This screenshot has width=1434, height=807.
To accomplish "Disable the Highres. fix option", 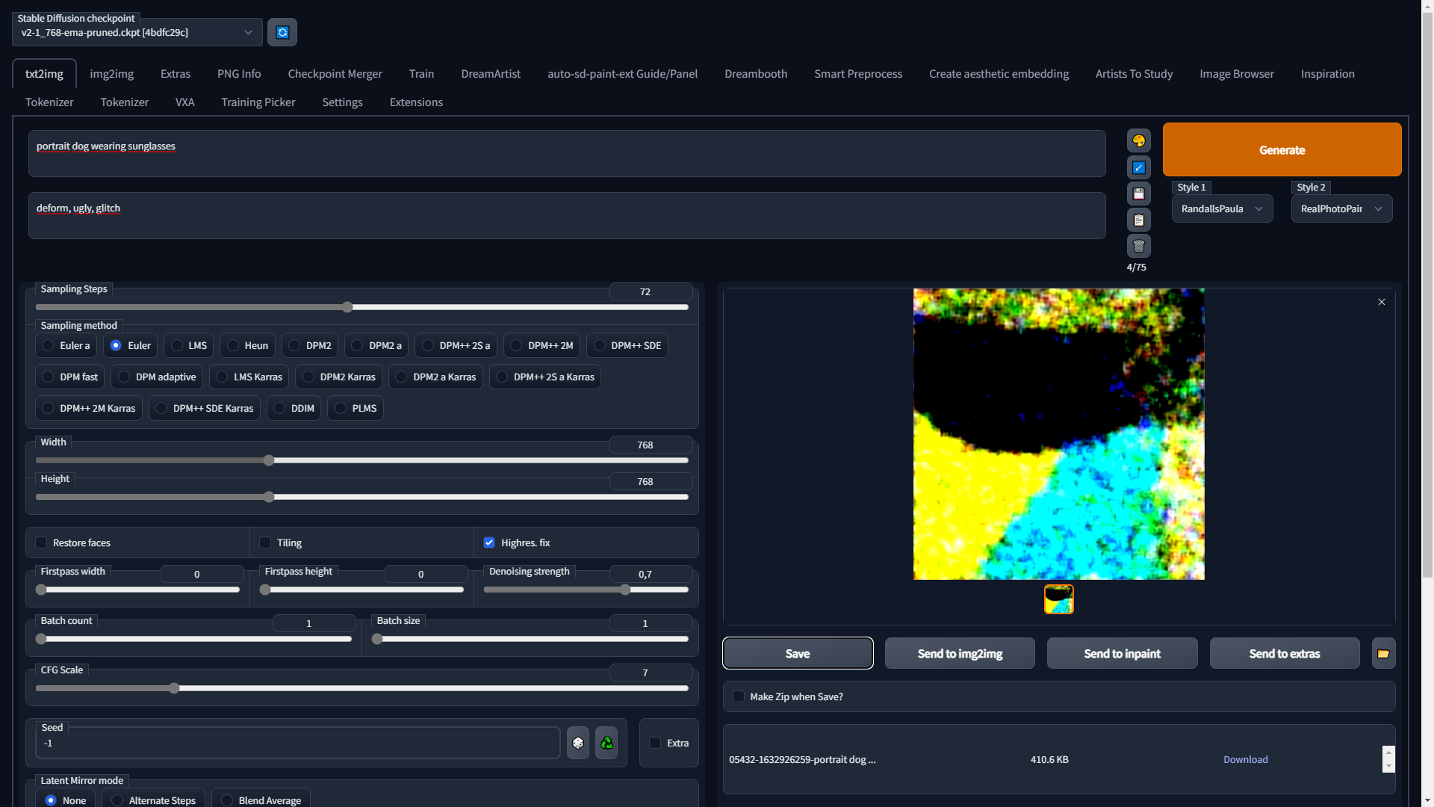I will tap(490, 542).
